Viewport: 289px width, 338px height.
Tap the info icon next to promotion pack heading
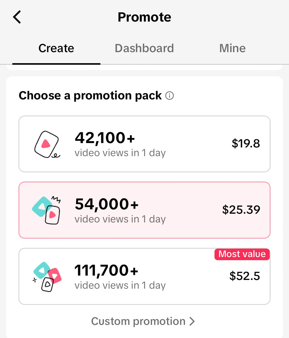170,95
